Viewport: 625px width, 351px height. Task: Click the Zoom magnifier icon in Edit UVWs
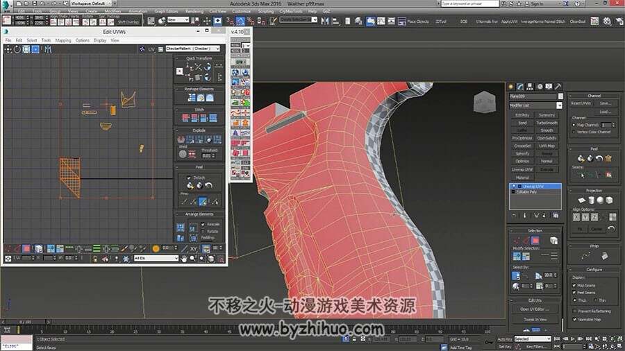point(192,258)
